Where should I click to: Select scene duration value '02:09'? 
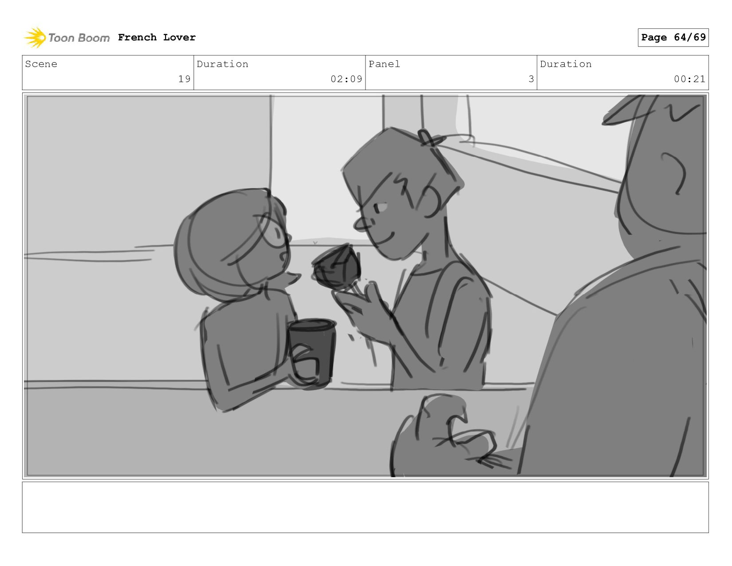pyautogui.click(x=346, y=79)
